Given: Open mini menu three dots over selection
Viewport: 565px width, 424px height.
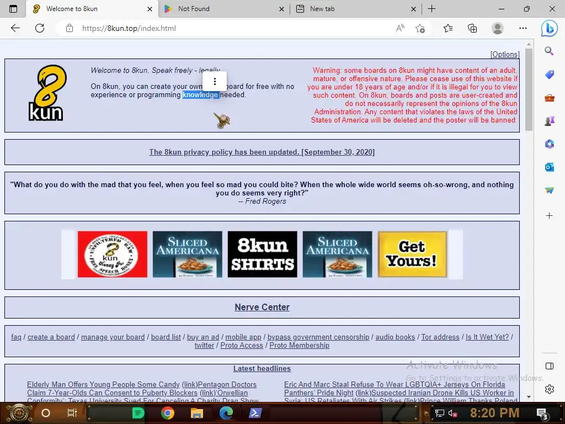Looking at the screenshot, I should (x=215, y=81).
